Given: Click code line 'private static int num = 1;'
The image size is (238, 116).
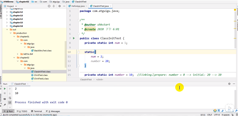Looking at the screenshot, I should [x=106, y=43].
